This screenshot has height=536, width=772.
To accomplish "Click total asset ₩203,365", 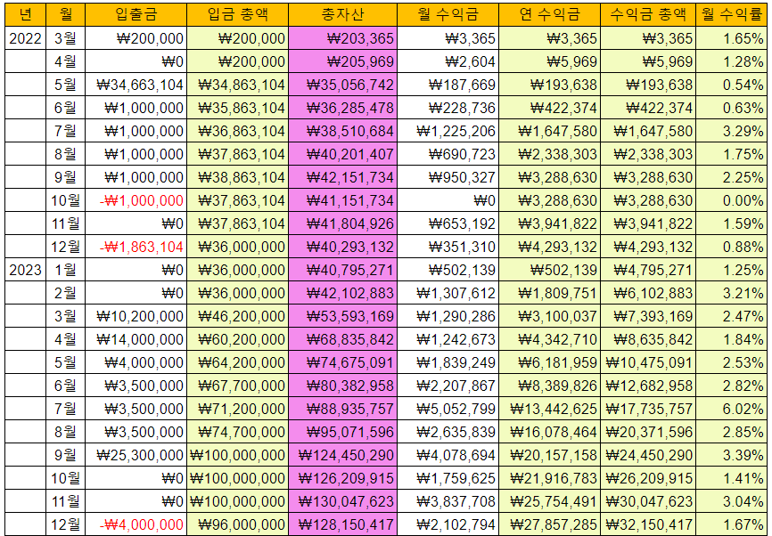I will 342,38.
